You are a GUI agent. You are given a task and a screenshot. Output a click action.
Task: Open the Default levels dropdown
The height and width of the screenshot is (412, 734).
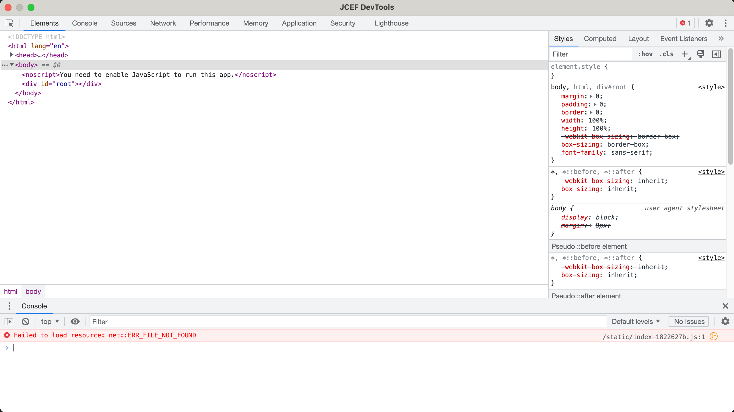point(636,321)
